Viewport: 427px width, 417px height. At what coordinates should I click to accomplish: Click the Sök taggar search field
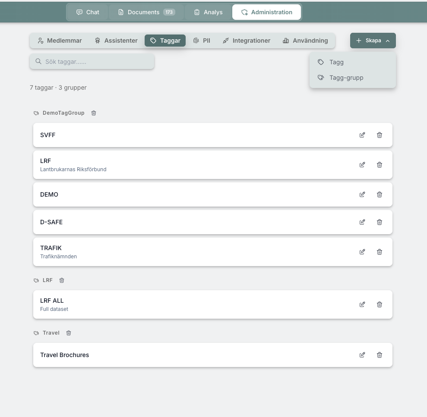[92, 62]
